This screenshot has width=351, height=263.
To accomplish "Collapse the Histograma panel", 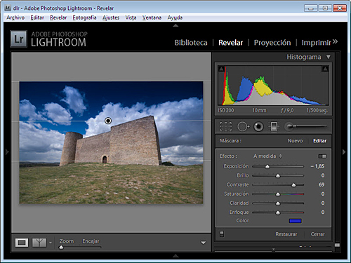I will tap(329, 57).
